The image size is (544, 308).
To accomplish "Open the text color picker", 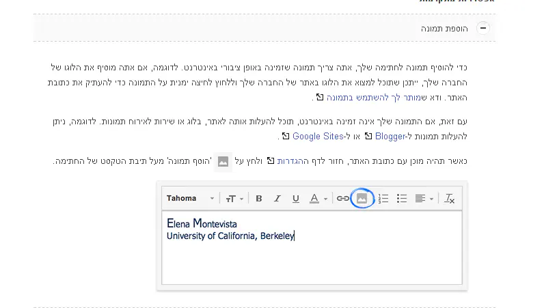I will pos(317,199).
